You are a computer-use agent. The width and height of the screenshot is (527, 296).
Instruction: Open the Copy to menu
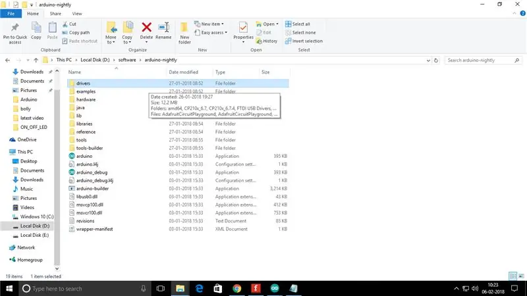point(127,33)
